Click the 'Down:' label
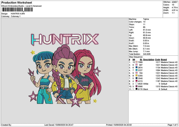The width and height of the screenshot is (179, 127). pyautogui.click(x=132, y=38)
